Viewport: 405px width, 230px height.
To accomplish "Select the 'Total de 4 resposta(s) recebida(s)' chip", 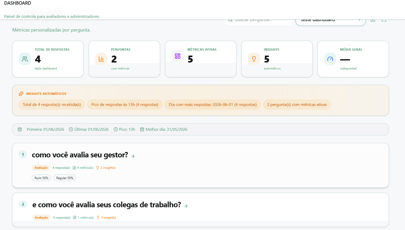I will click(x=52, y=104).
